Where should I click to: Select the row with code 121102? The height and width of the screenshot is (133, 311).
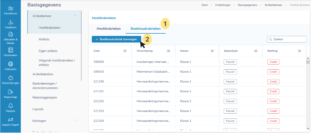click(x=197, y=101)
